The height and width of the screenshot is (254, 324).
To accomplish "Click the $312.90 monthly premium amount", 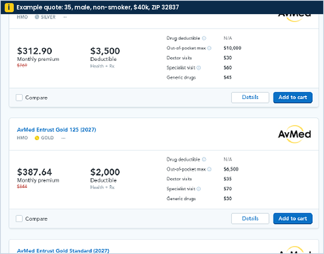I will (x=35, y=51).
